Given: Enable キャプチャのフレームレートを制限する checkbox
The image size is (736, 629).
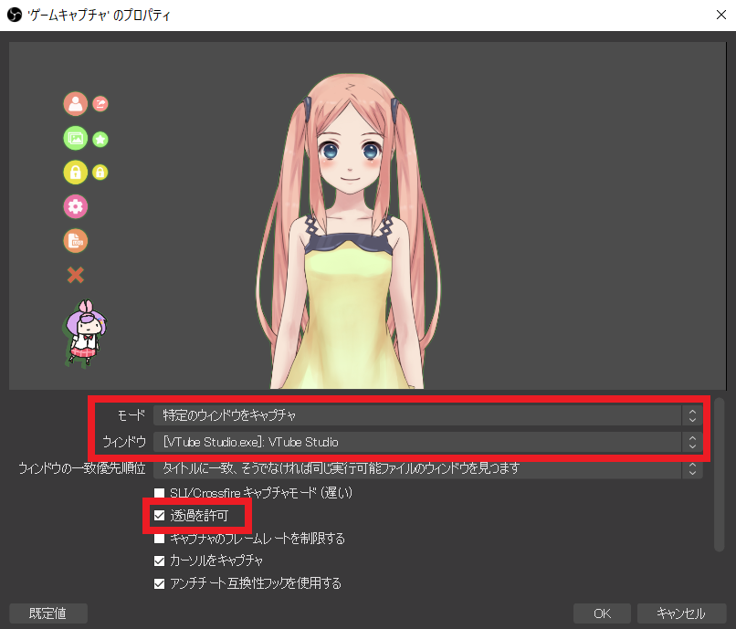Looking at the screenshot, I should 160,539.
